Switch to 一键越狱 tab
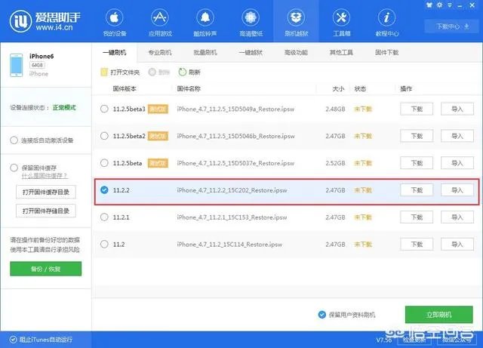 coord(251,53)
